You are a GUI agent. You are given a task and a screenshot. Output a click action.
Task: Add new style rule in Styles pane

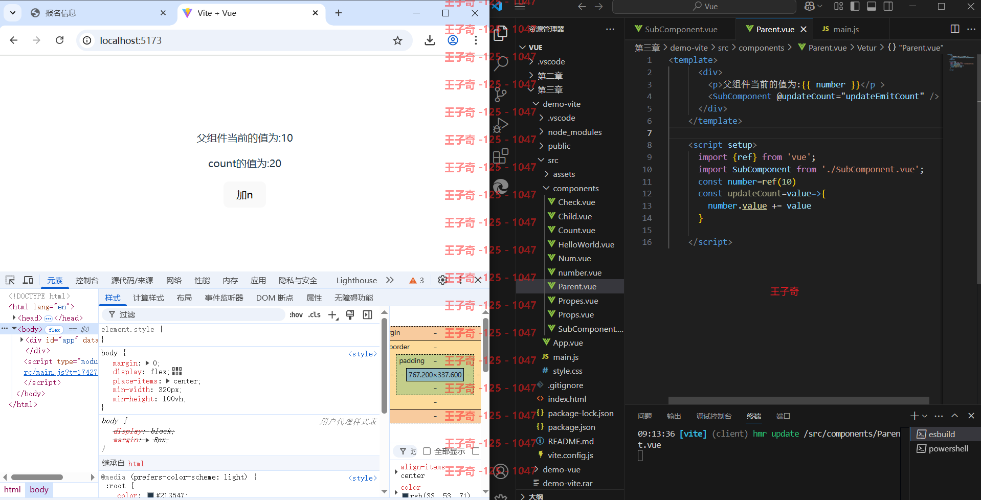(x=332, y=315)
